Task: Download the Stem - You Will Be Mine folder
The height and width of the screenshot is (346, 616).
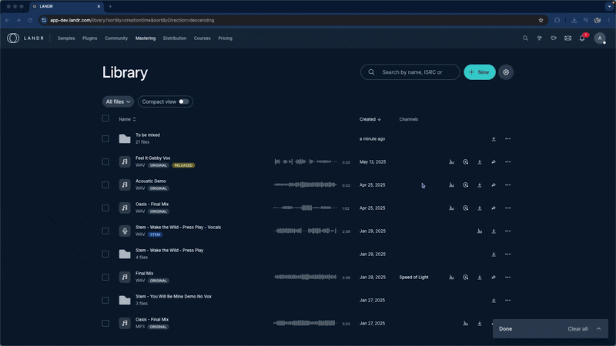Action: pos(494,301)
